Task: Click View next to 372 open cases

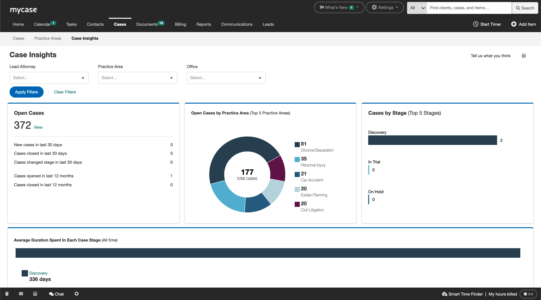Action: pos(38,127)
